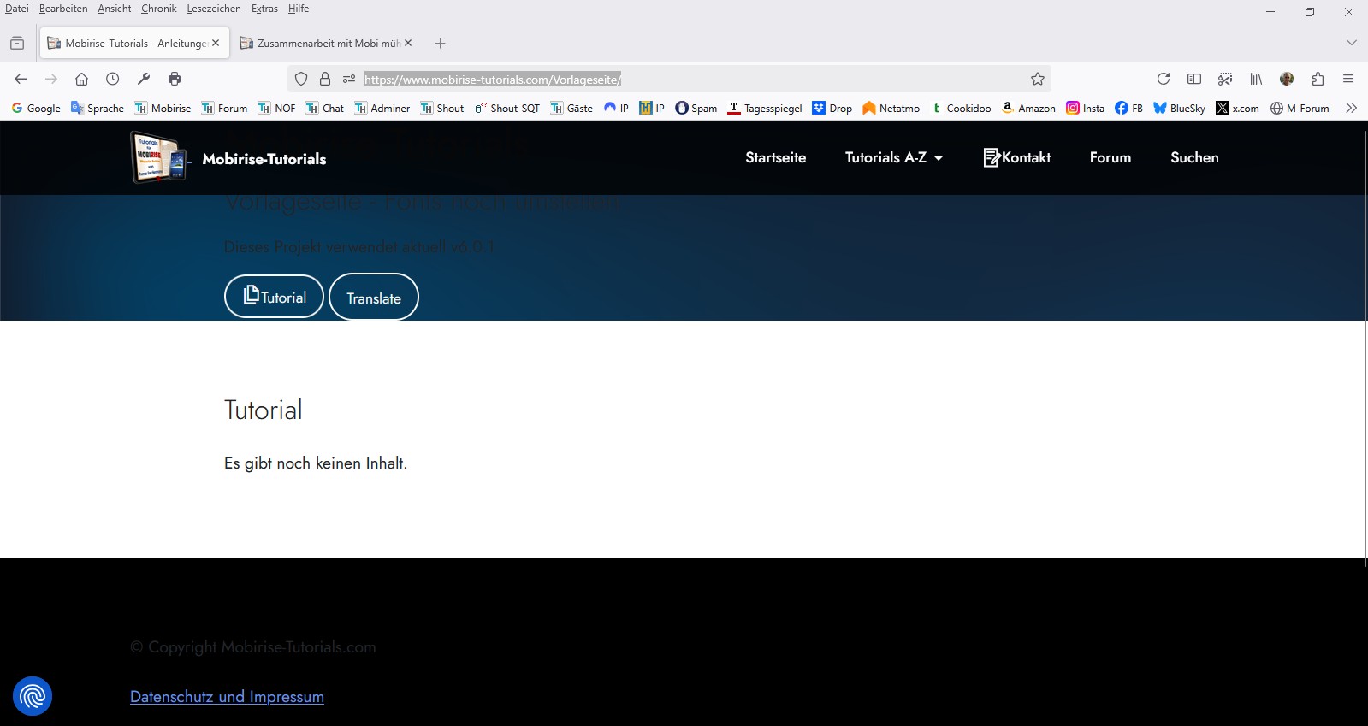The width and height of the screenshot is (1368, 726).
Task: Open the Spam bookmark
Action: click(696, 108)
